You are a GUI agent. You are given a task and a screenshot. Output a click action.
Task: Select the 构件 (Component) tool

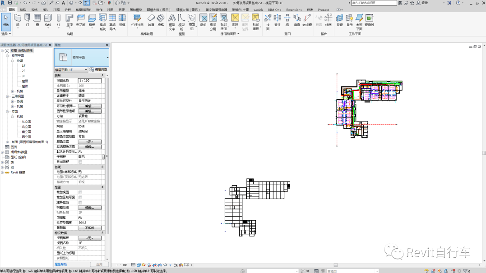[x=48, y=20]
